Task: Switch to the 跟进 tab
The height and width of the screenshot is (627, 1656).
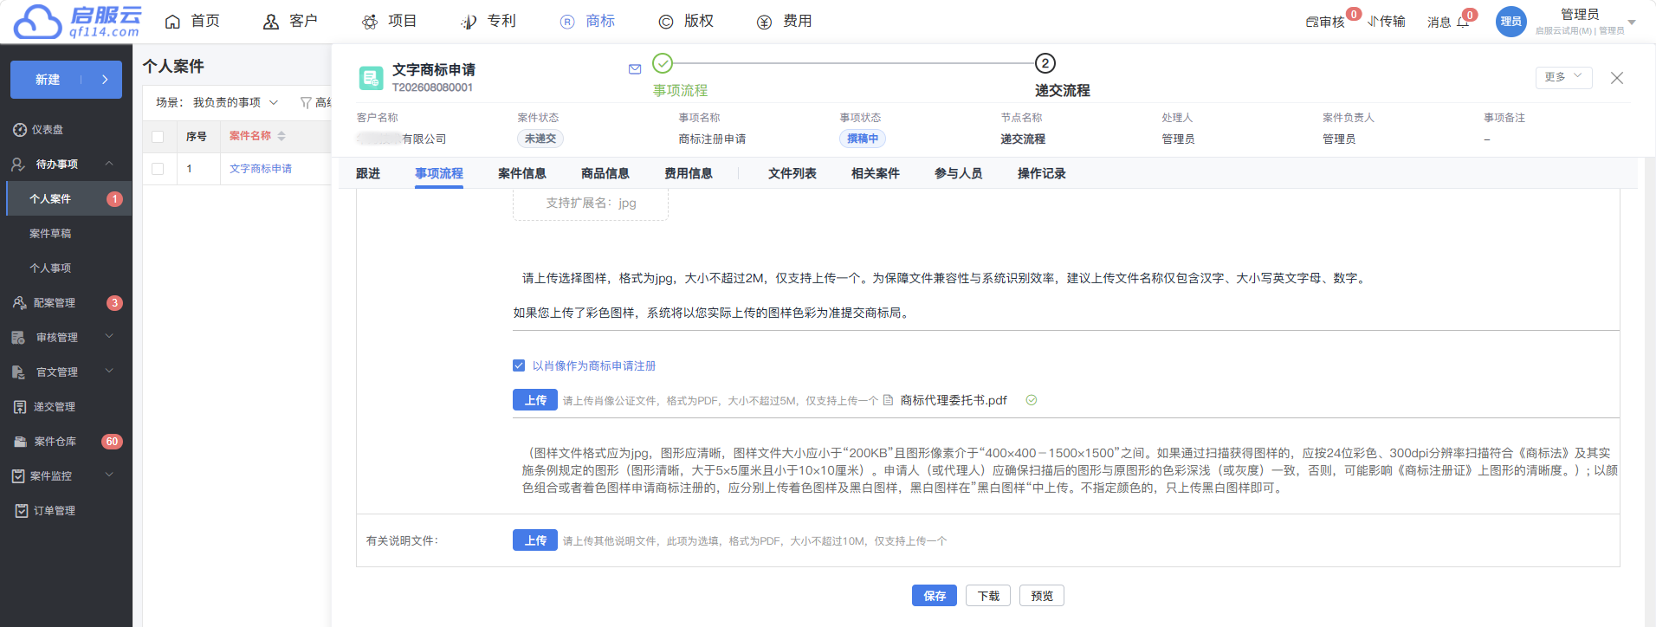Action: pyautogui.click(x=368, y=173)
